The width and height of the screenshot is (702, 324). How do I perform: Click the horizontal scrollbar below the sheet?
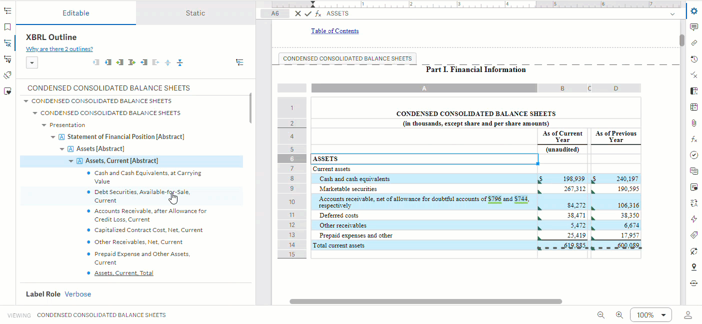pyautogui.click(x=425, y=301)
